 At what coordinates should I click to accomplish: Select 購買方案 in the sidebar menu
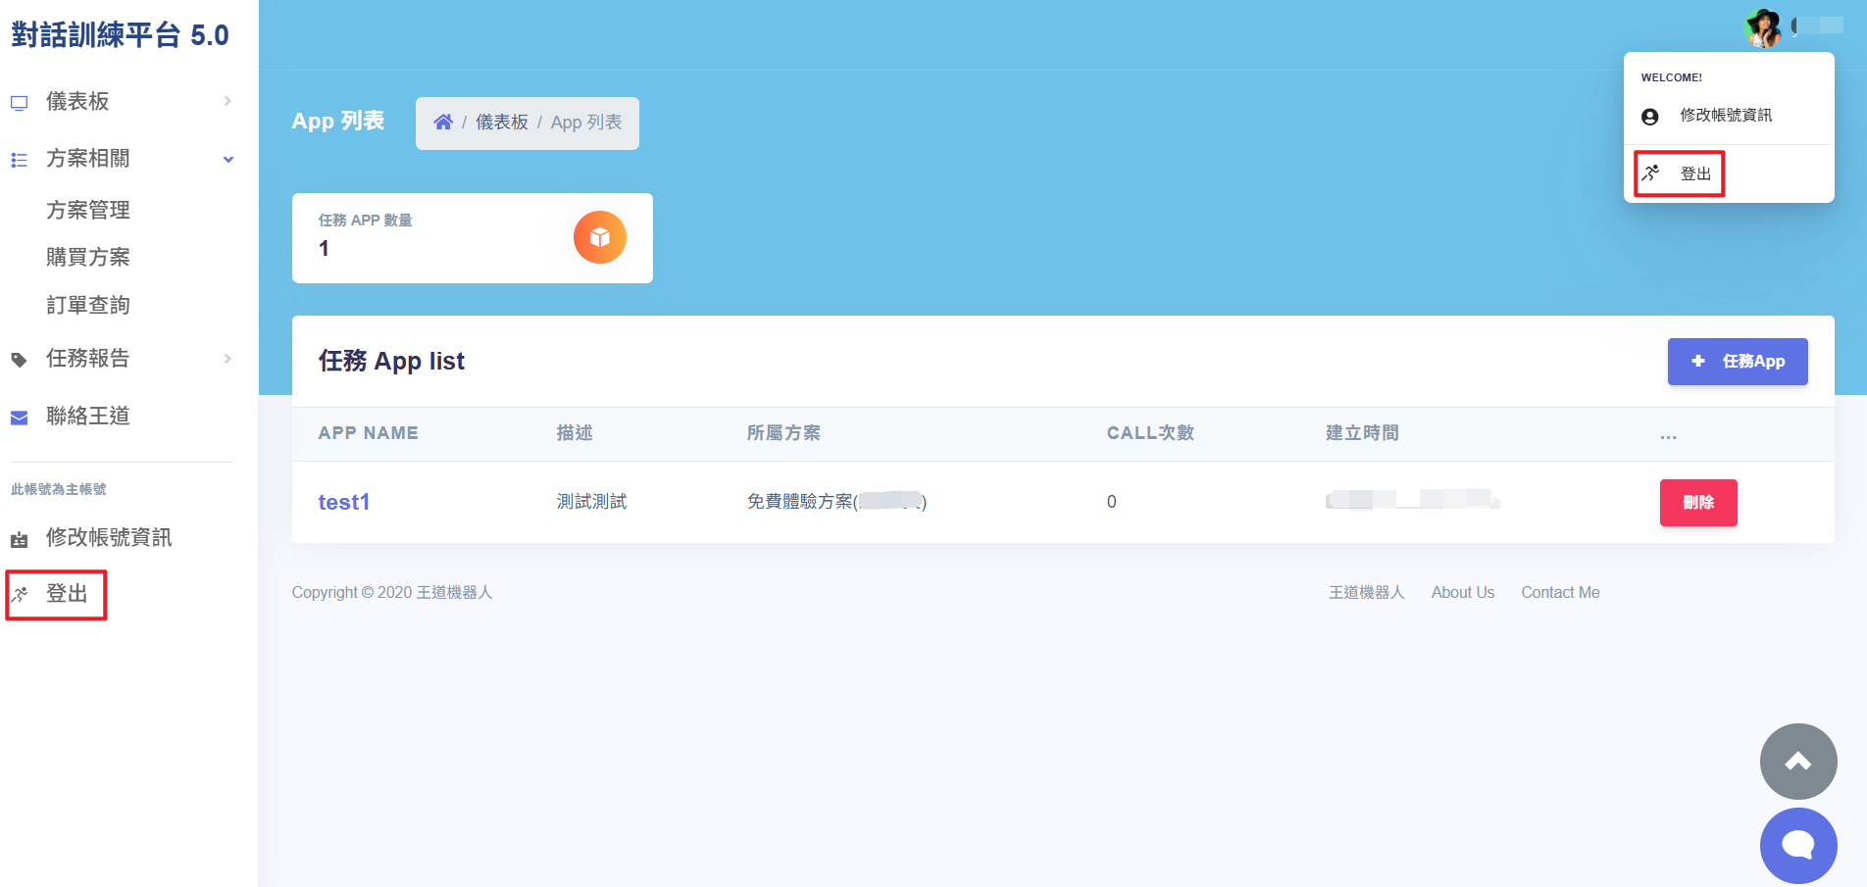point(87,257)
